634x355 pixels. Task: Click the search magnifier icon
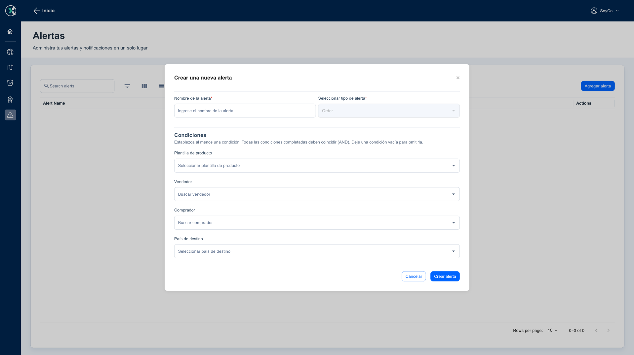coord(47,86)
